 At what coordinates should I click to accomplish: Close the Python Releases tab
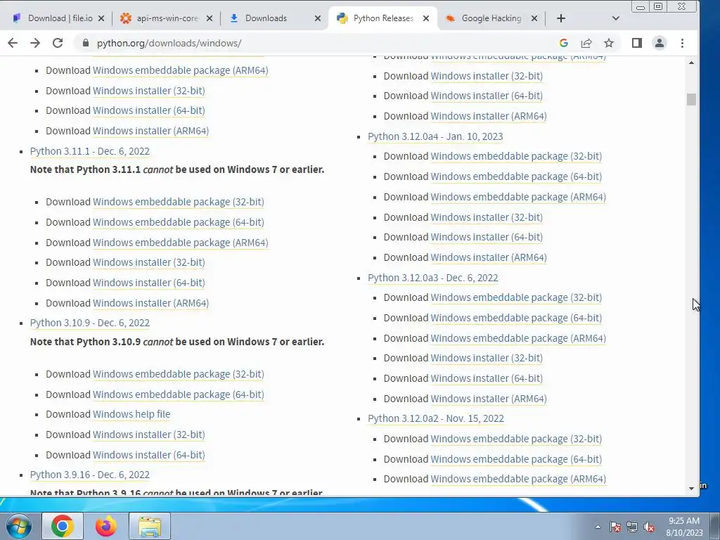[426, 18]
